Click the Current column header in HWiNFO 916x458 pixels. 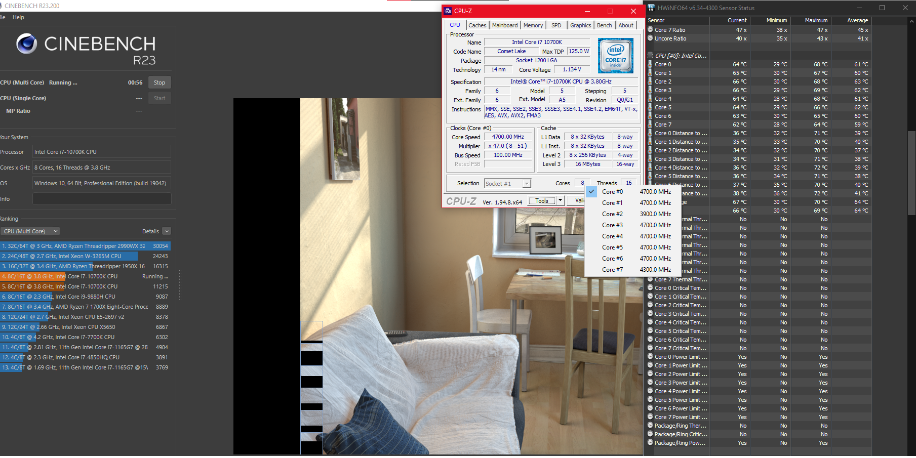pos(730,20)
